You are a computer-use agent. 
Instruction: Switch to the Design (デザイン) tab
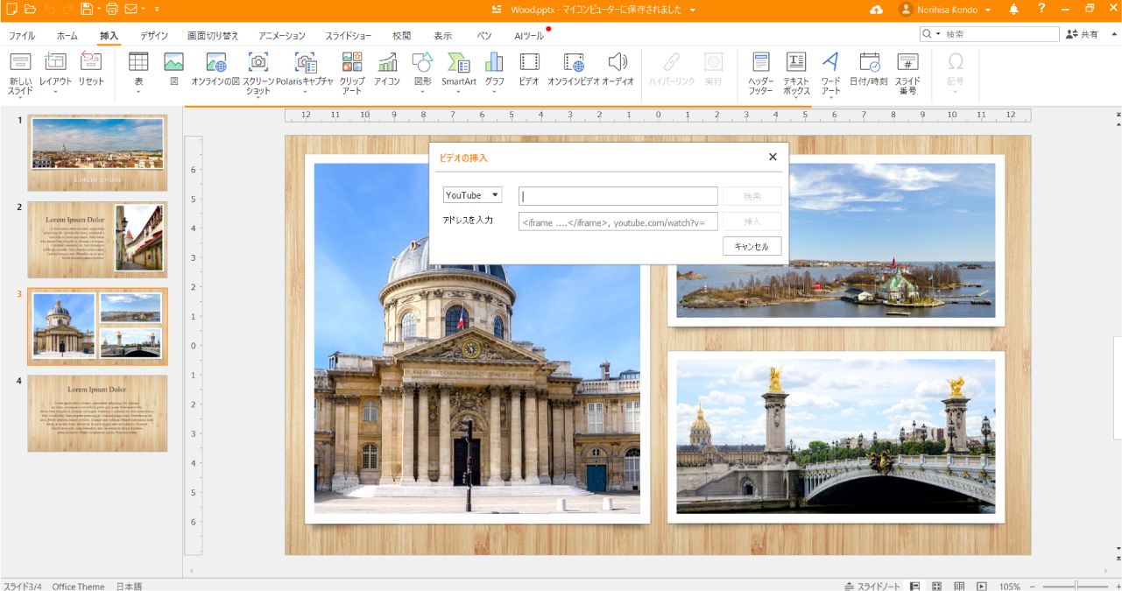(154, 36)
